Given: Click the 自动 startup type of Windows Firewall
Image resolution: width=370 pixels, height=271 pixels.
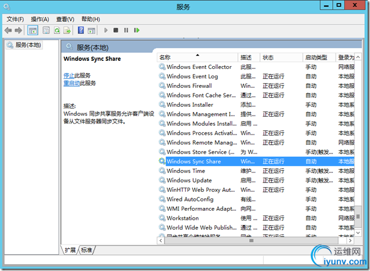Looking at the screenshot, I should [311, 86].
